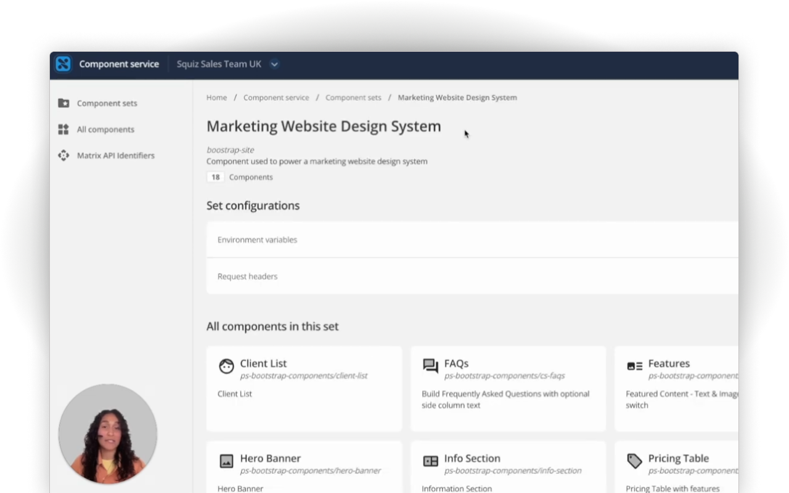Select the FAQs speech bubble icon
789x493 pixels.
click(430, 365)
